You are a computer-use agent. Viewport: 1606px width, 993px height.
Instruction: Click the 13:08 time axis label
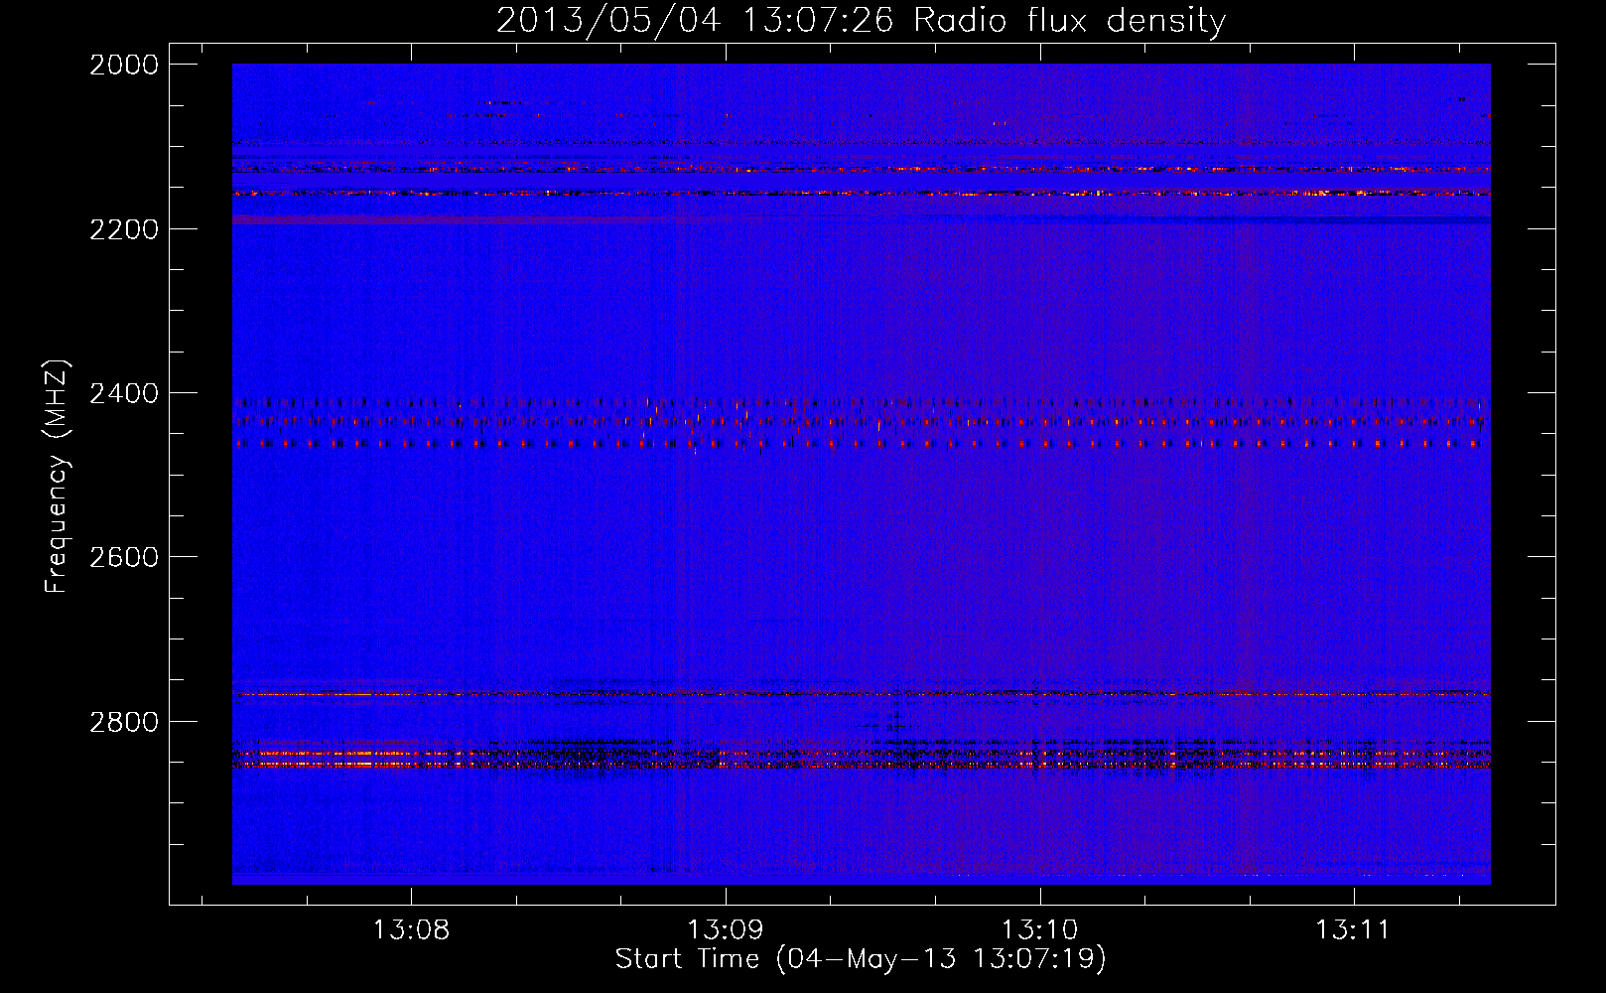[x=411, y=929]
